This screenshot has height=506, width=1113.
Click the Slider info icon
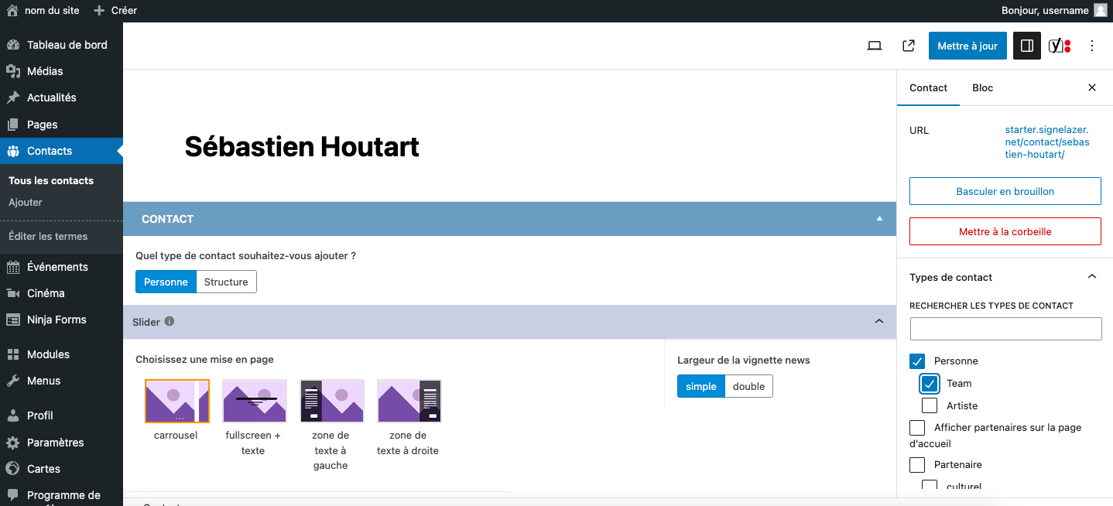pyautogui.click(x=170, y=321)
